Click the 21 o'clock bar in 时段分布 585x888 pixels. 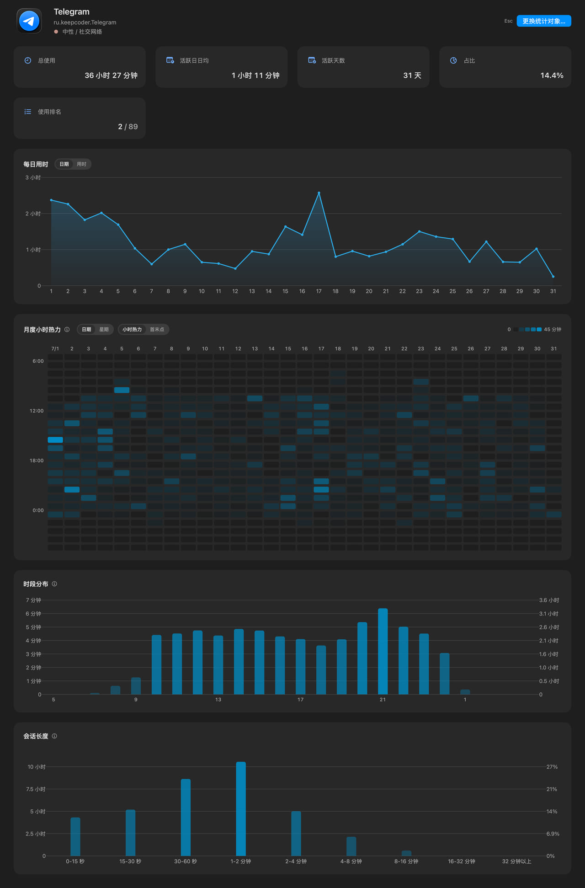coord(383,651)
